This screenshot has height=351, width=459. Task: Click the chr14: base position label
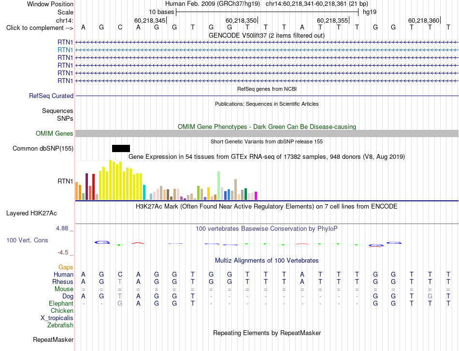(x=64, y=20)
